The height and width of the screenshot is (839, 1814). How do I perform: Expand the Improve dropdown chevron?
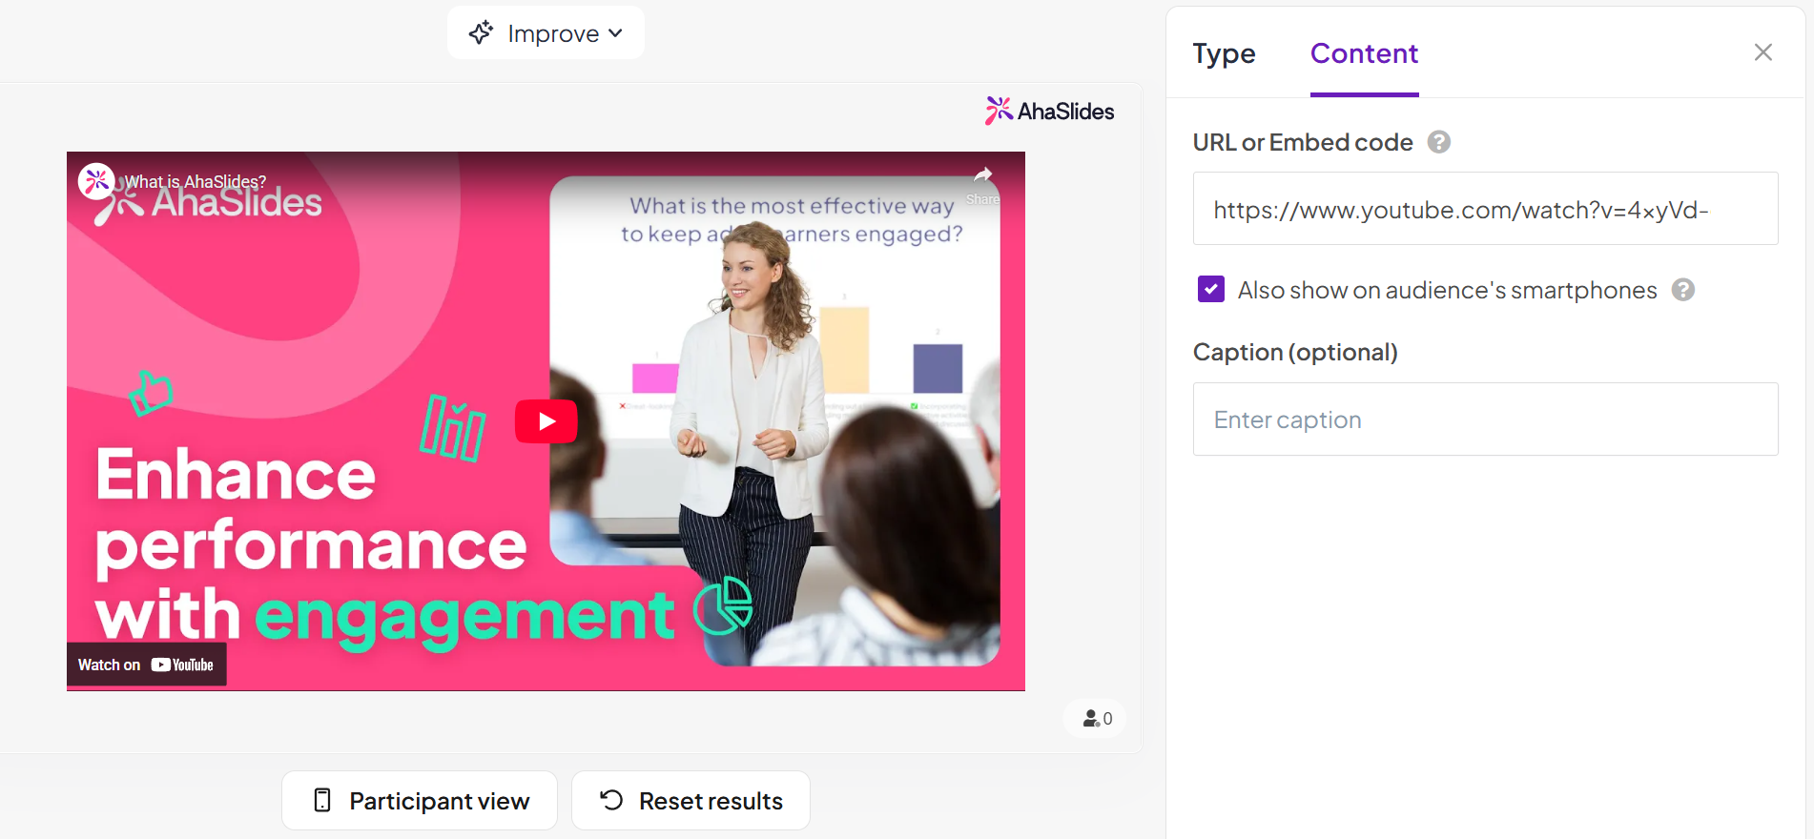tap(615, 33)
